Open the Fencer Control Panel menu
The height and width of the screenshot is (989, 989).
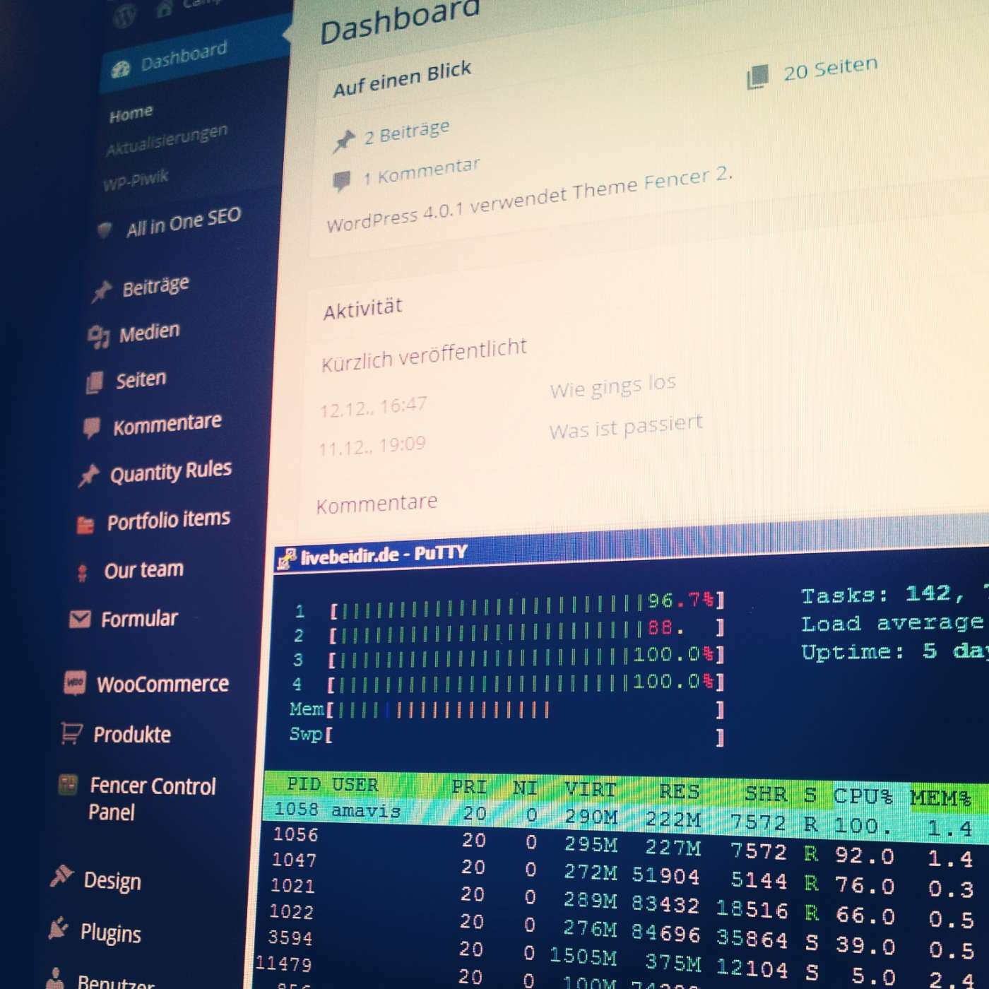coord(152,799)
